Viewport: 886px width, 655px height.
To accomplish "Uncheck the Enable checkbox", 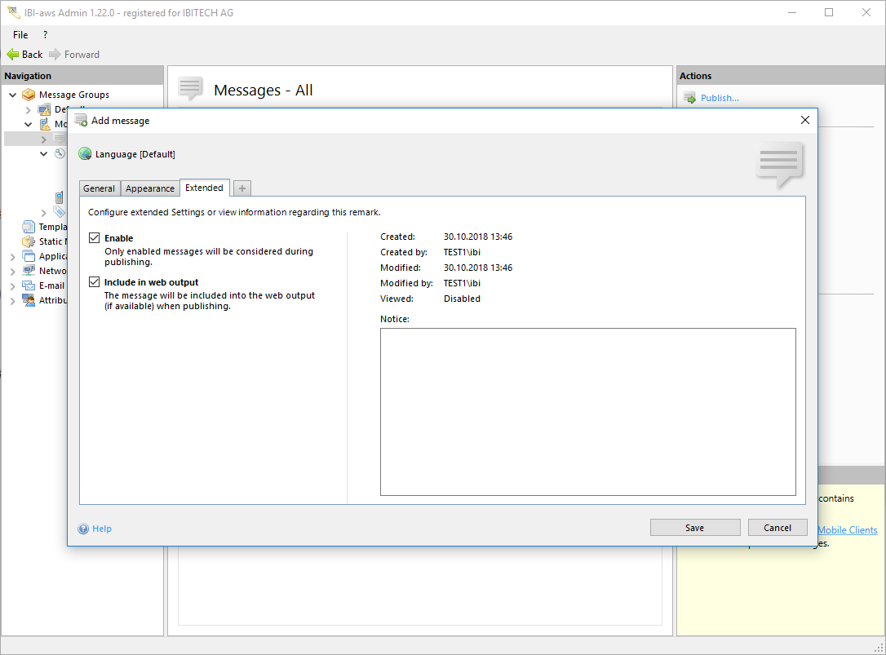I will pyautogui.click(x=95, y=238).
